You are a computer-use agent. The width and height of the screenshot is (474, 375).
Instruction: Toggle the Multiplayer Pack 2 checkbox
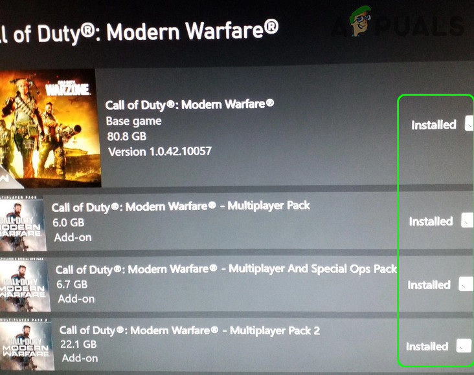pos(464,345)
